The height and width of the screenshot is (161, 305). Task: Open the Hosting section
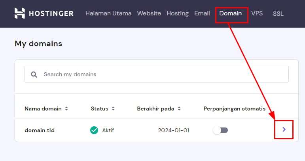click(x=178, y=13)
